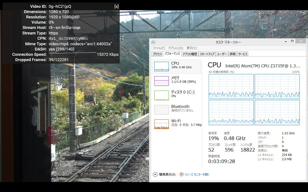The width and height of the screenshot is (308, 192).
Task: Click the Volume value 0%
Action: 51,22
